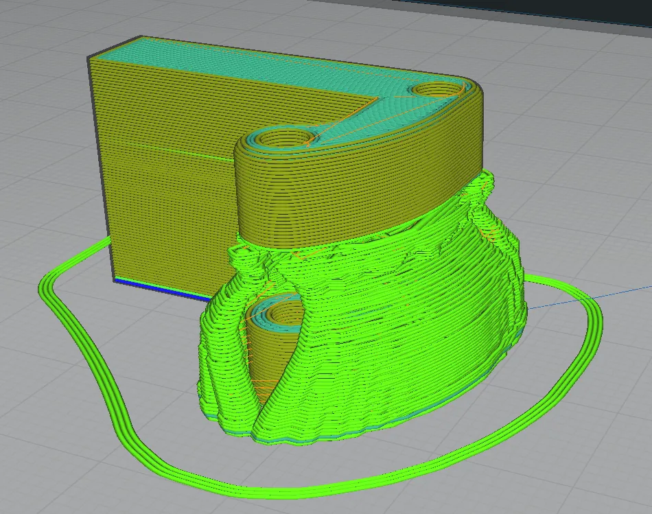Click the blue axis line near the plate edge
Image resolution: width=652 pixels, height=514 pixels.
pos(618,292)
